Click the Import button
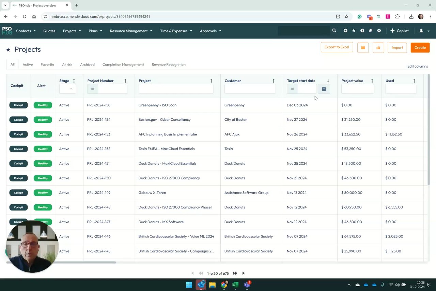 [397, 48]
